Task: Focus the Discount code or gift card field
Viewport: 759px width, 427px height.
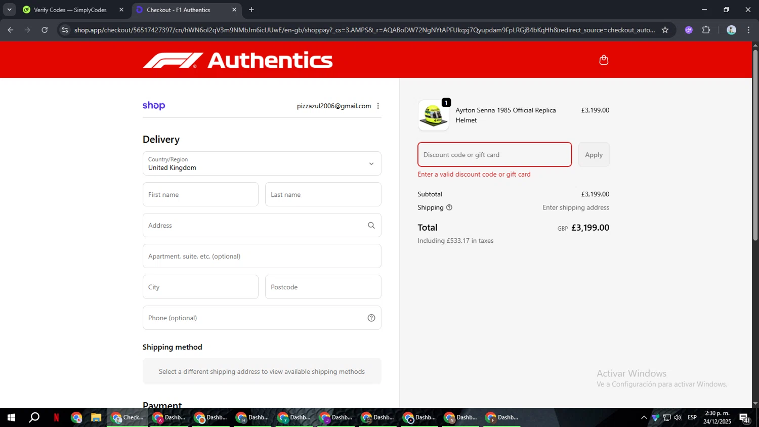Action: click(494, 155)
